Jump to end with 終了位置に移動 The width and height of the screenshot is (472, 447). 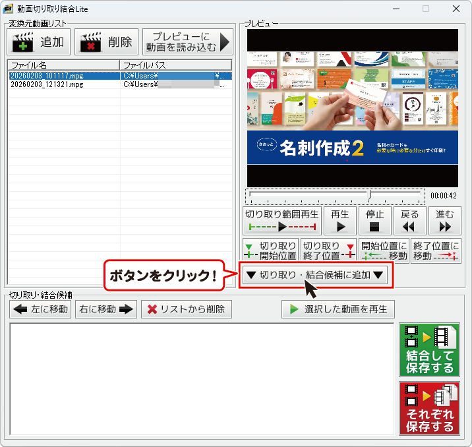click(x=436, y=251)
